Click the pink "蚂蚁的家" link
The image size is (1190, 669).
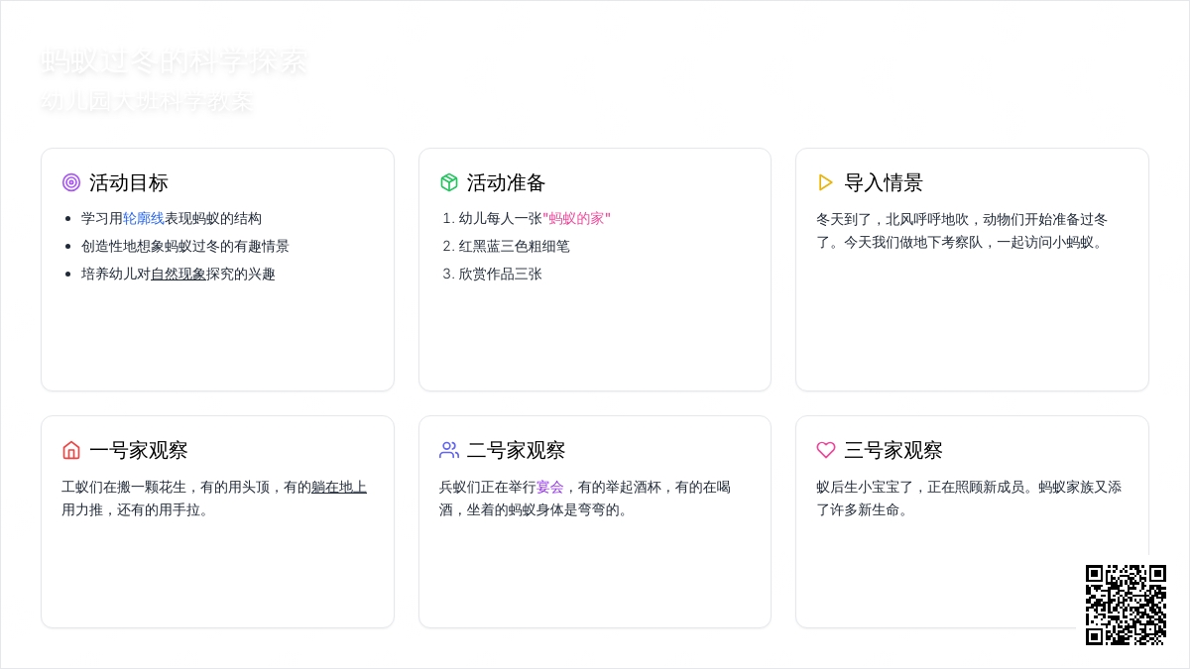pyautogui.click(x=576, y=218)
